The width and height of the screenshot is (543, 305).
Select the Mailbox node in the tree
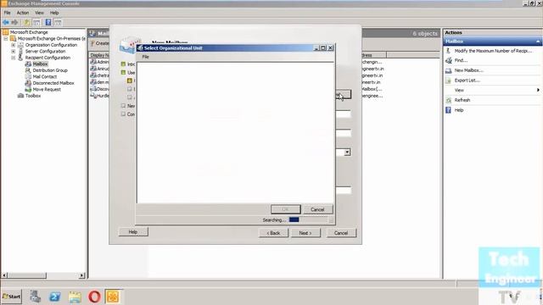(40, 64)
